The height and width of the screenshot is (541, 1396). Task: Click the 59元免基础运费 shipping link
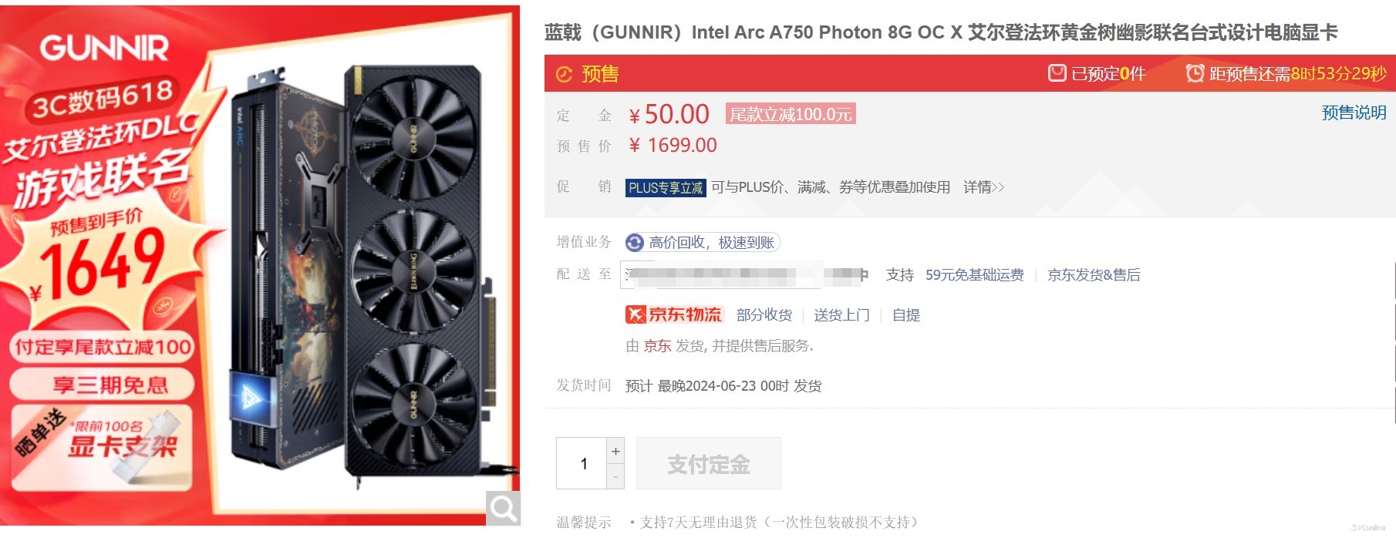click(x=974, y=275)
